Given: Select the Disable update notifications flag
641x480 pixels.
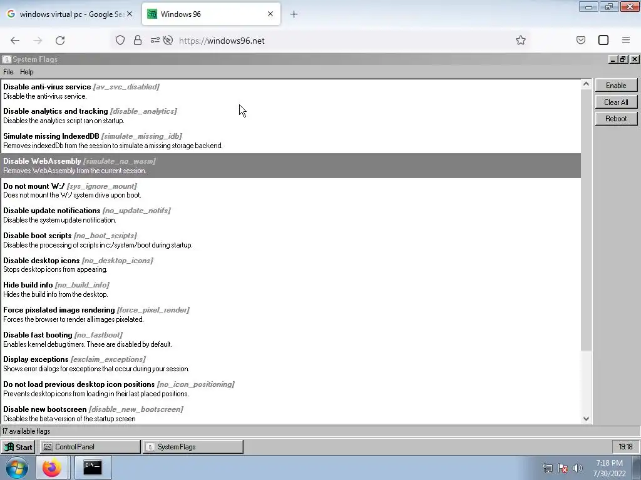Looking at the screenshot, I should (x=290, y=215).
